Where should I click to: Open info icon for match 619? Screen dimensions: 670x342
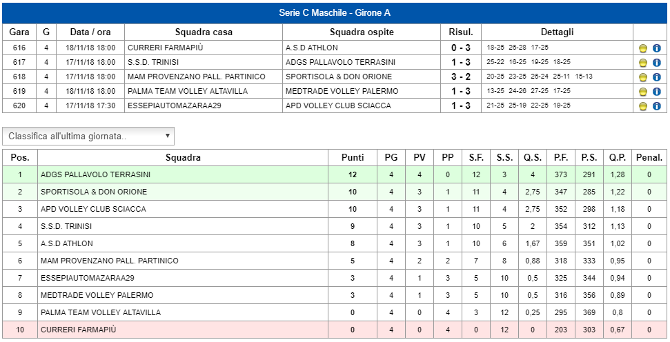pyautogui.click(x=657, y=92)
